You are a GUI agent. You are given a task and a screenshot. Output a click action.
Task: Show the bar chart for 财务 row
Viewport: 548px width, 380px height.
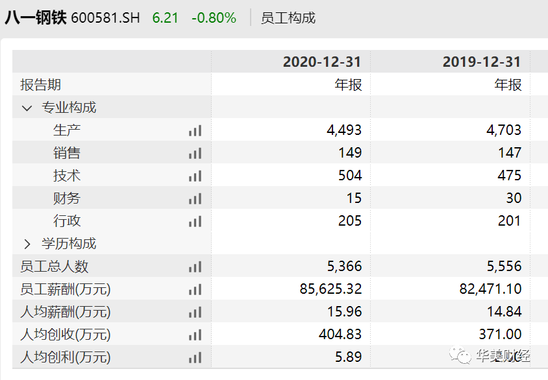coord(195,198)
